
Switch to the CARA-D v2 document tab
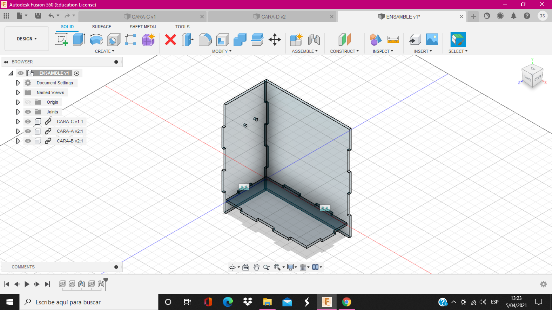point(272,17)
